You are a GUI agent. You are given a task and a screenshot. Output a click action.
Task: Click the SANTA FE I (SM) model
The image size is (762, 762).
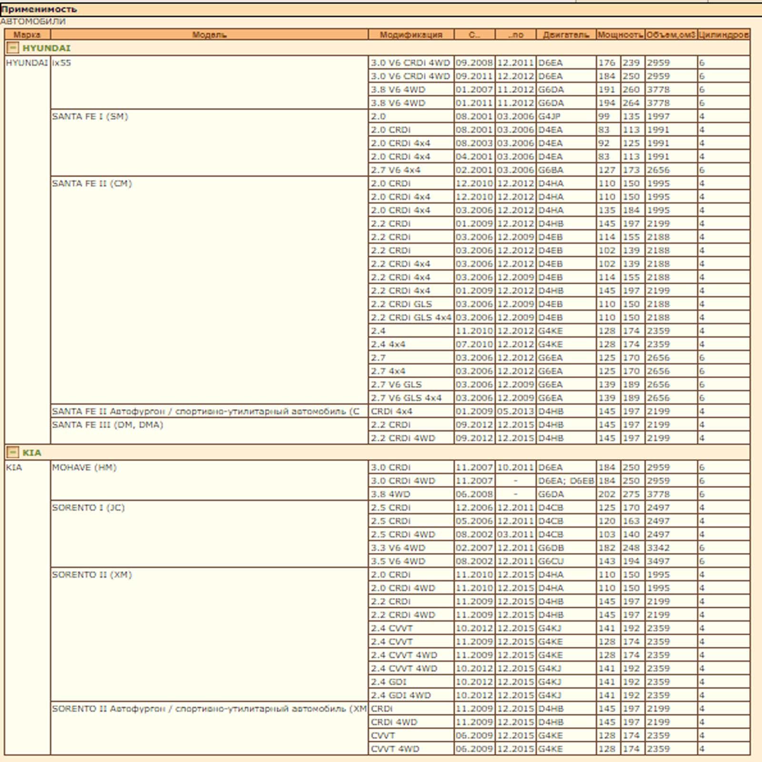click(x=90, y=117)
